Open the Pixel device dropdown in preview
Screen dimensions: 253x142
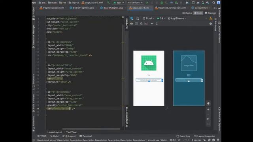149,19
